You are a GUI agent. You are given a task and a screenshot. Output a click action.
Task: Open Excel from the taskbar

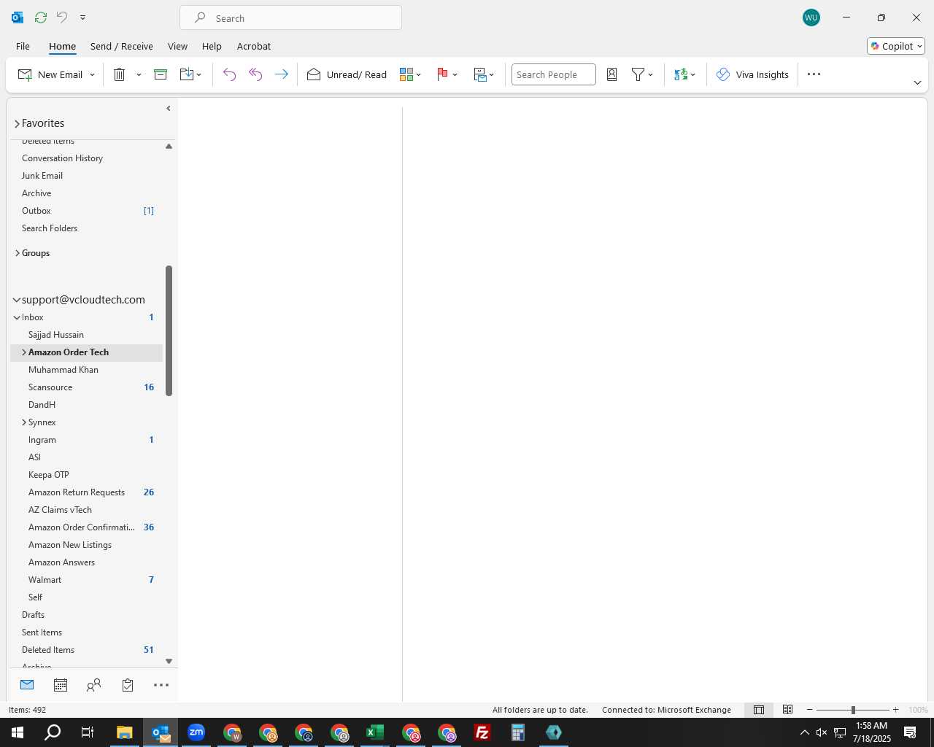(x=375, y=732)
